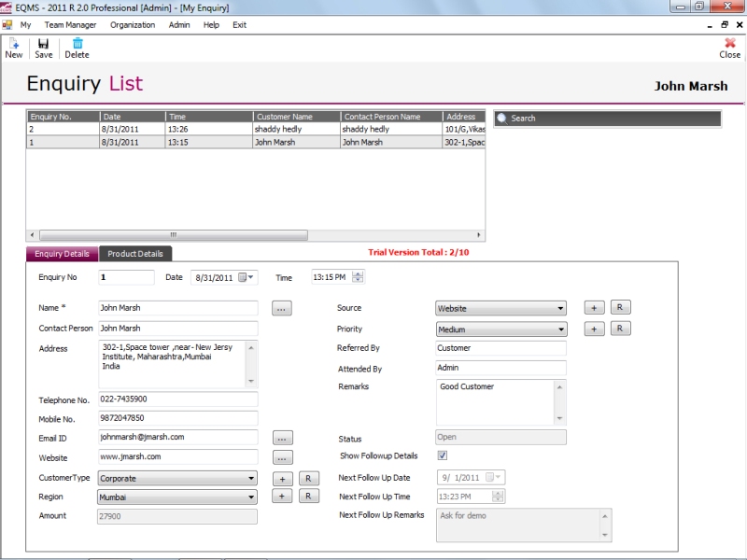Click the Search box in right panel
This screenshot has width=747, height=560.
point(607,119)
